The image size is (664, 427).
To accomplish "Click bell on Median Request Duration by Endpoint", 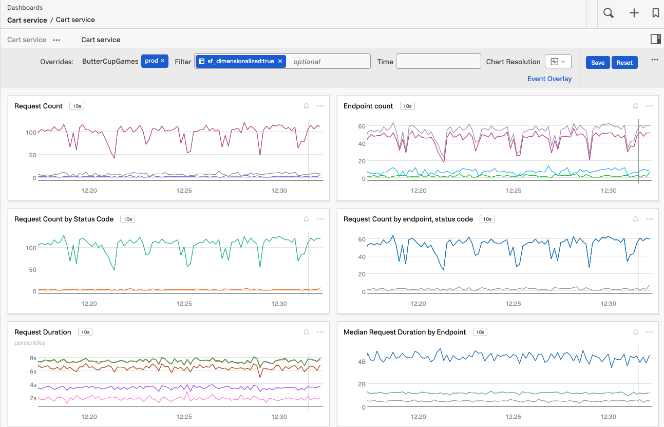I will 636,332.
